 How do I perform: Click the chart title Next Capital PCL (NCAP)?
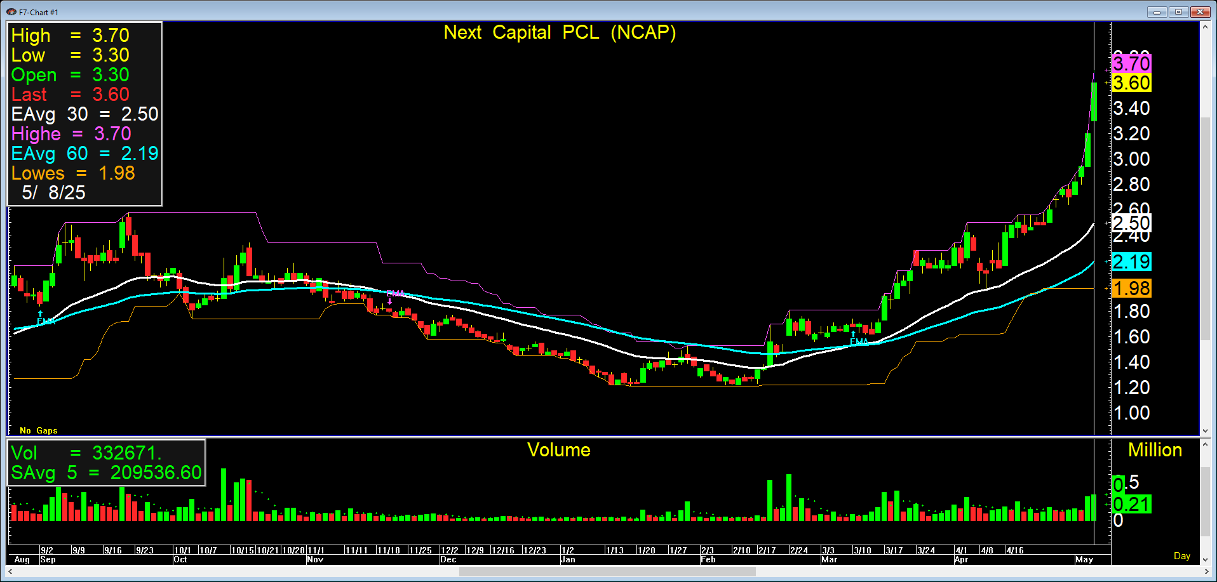click(x=560, y=32)
